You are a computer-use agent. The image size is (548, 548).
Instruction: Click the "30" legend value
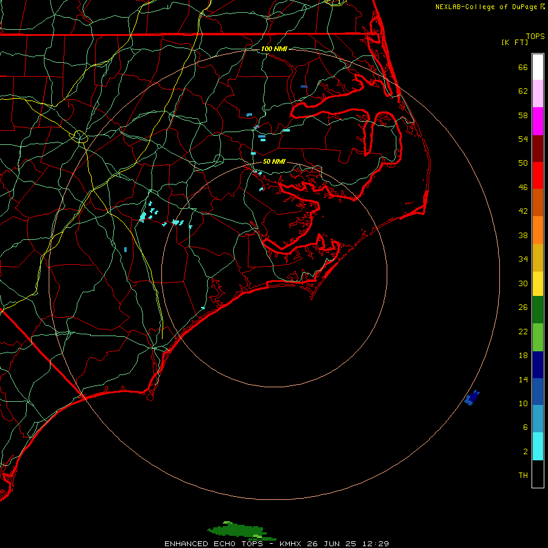(523, 283)
